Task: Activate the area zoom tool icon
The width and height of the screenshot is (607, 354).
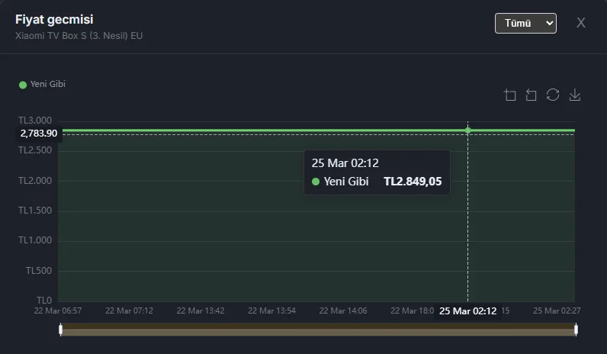Action: point(510,95)
